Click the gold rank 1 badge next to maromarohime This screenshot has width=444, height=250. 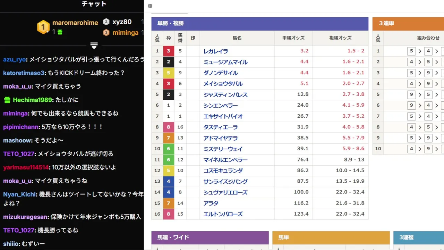point(43,27)
